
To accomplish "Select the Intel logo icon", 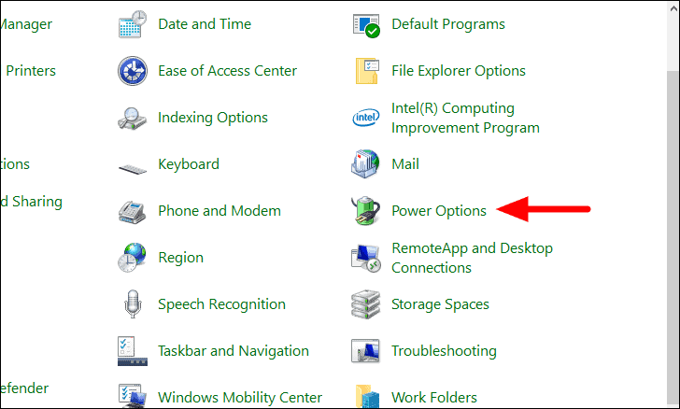I will point(365,118).
